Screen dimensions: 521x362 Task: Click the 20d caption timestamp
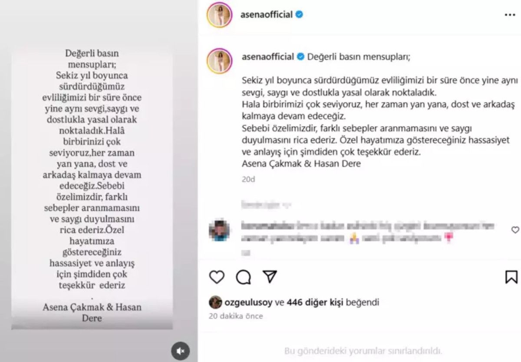tap(248, 179)
